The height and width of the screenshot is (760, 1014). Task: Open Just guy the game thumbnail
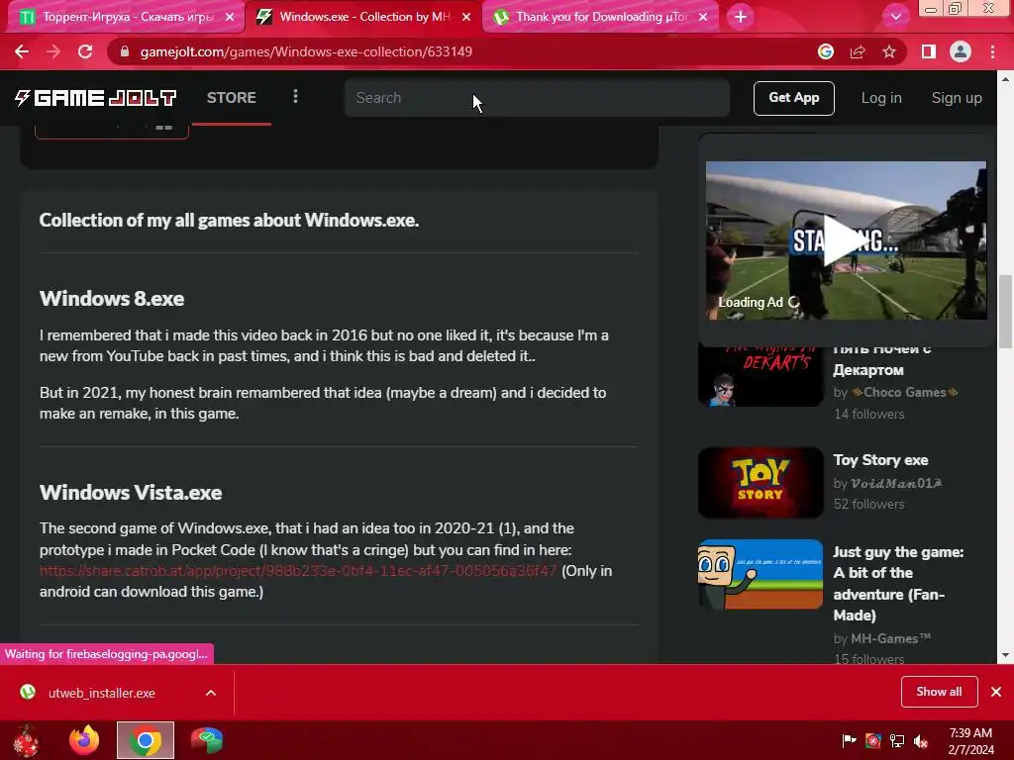(x=760, y=575)
